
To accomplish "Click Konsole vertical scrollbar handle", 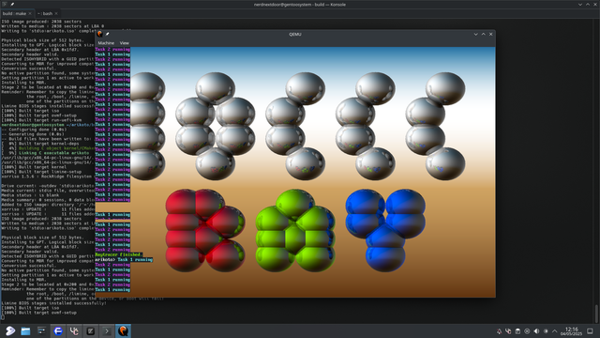I will click(x=596, y=314).
